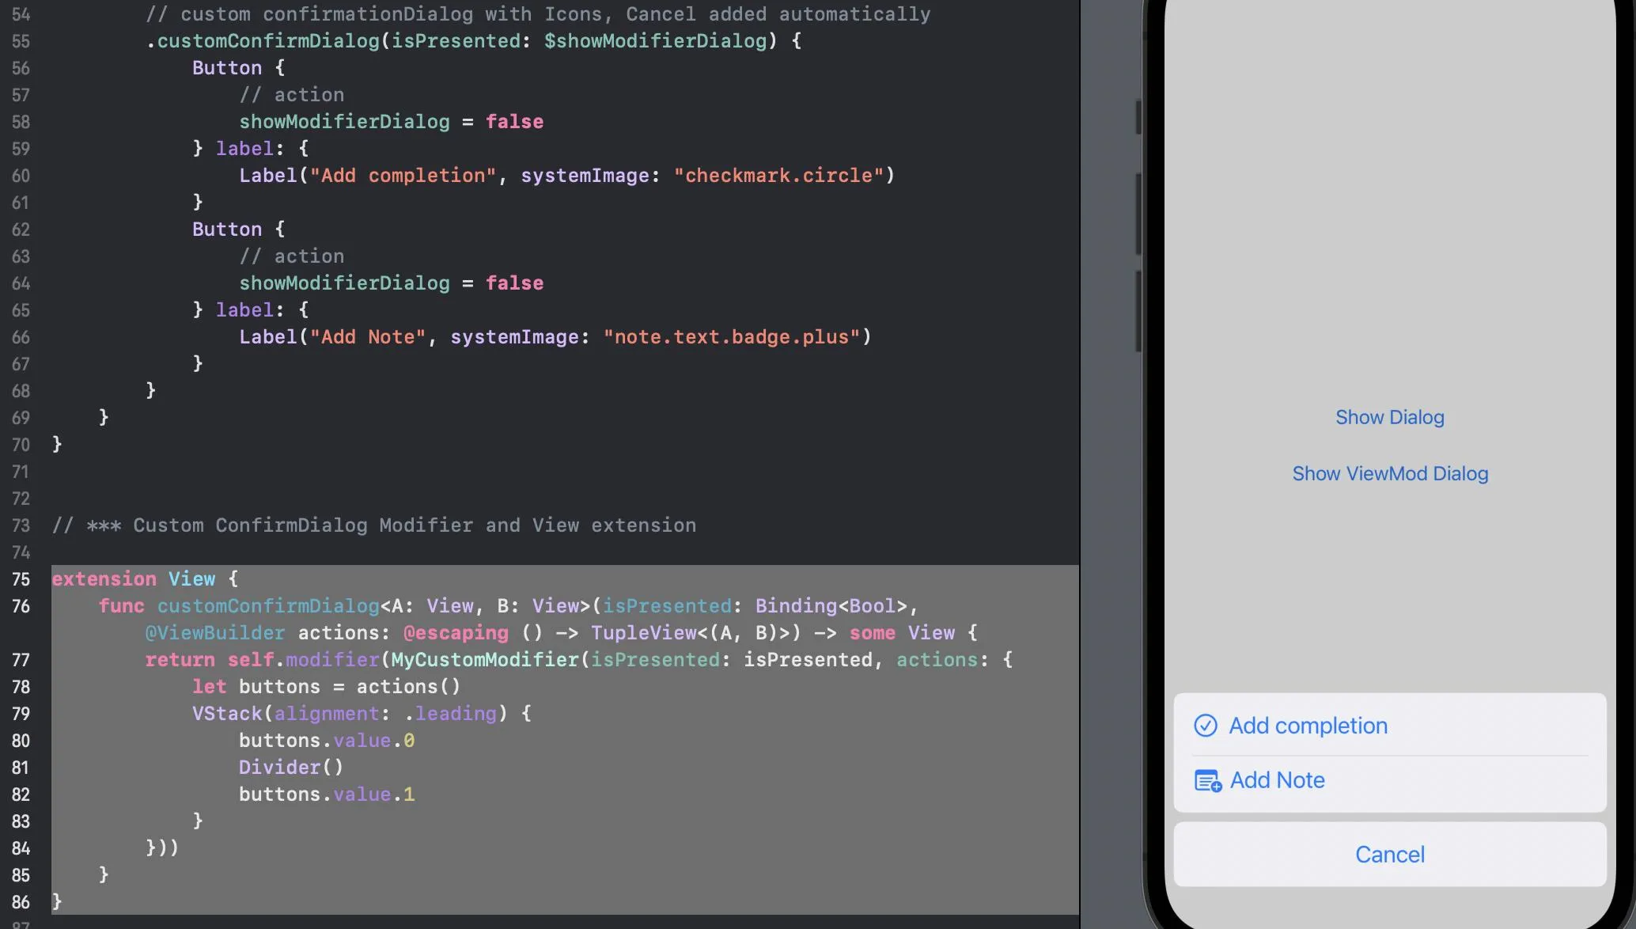Click $showModifierDialog binding on line 55
Viewport: 1636px width, 929px height.
[x=655, y=41]
